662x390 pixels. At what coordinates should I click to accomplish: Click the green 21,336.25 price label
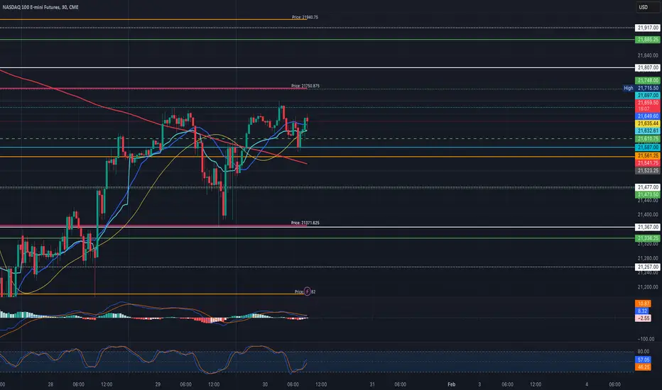click(x=648, y=239)
